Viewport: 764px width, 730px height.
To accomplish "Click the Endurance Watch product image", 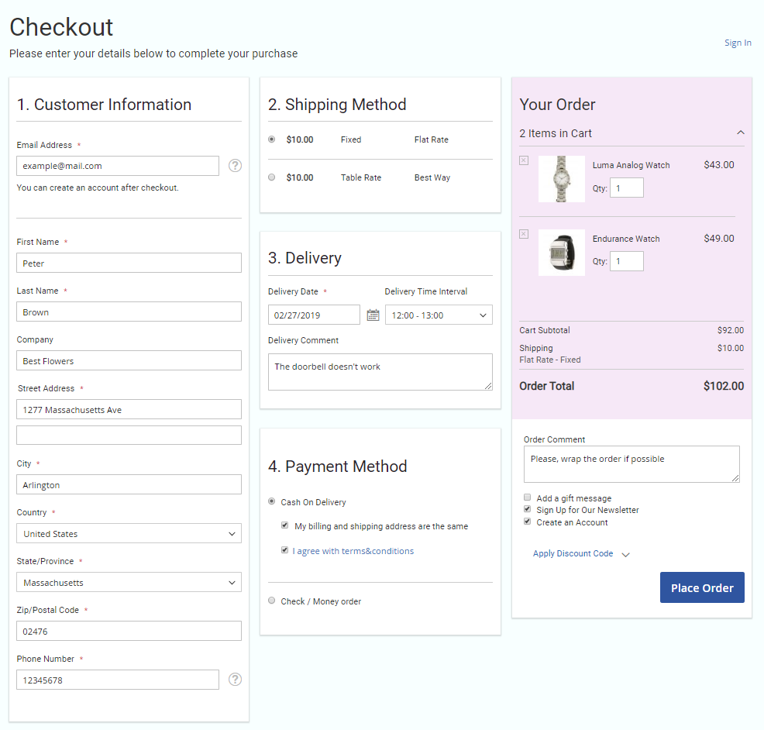I will [x=561, y=253].
